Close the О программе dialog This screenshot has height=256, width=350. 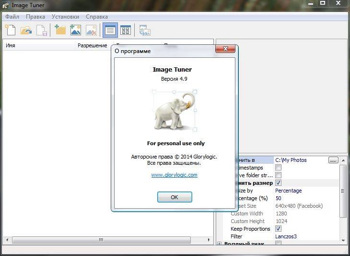[225, 49]
